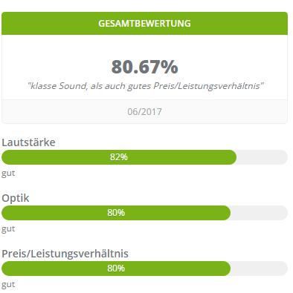Viewport: 293px width, 293px height.
Task: Click the Optik heading
Action: [x=16, y=198]
